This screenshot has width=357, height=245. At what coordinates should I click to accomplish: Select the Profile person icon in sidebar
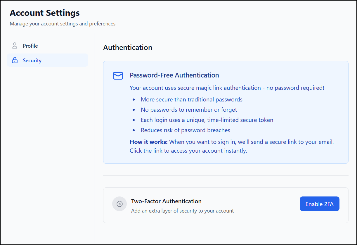(x=15, y=46)
